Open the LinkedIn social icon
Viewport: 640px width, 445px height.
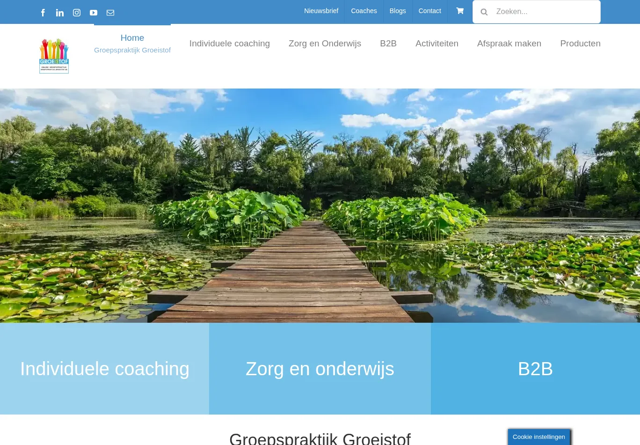(60, 13)
